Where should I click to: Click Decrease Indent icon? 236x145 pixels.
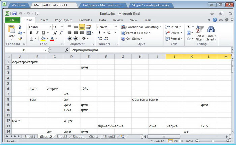point(69,39)
